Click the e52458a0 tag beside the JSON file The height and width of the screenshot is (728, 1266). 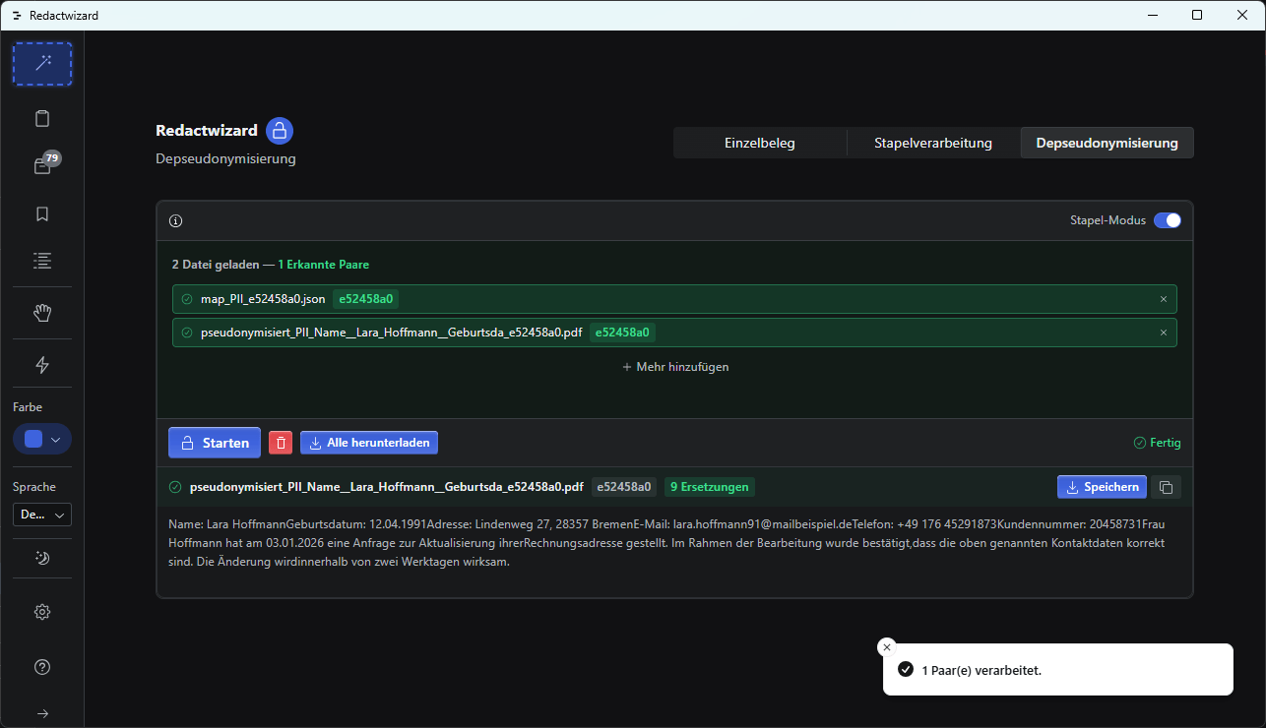click(365, 299)
